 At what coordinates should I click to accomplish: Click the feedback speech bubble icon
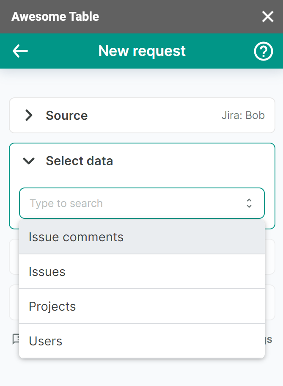tap(16, 339)
